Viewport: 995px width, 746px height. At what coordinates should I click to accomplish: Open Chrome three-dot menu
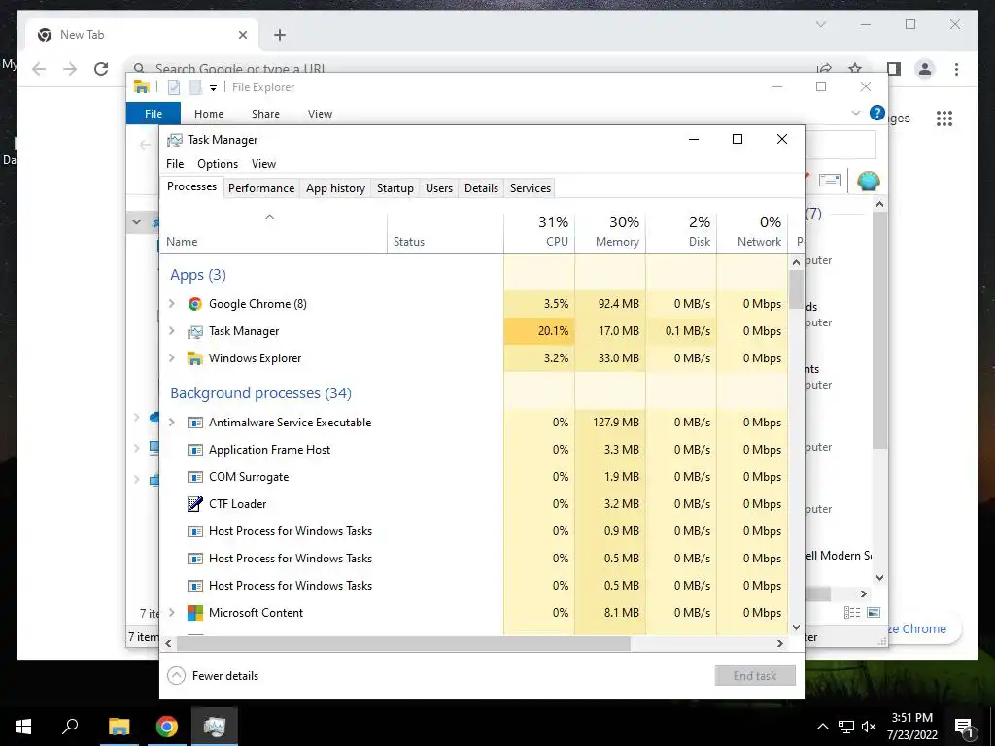(956, 69)
